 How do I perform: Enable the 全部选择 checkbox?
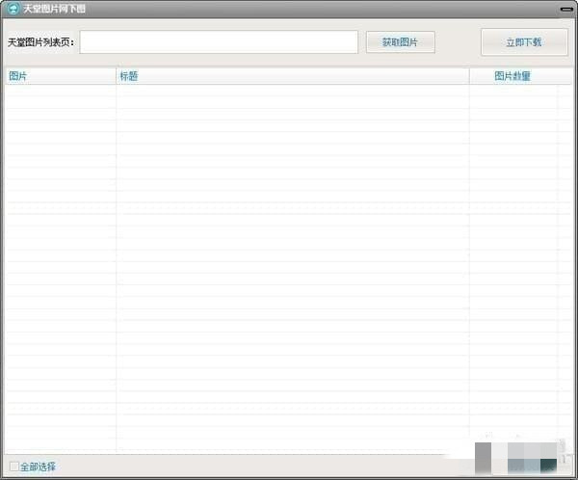click(13, 467)
